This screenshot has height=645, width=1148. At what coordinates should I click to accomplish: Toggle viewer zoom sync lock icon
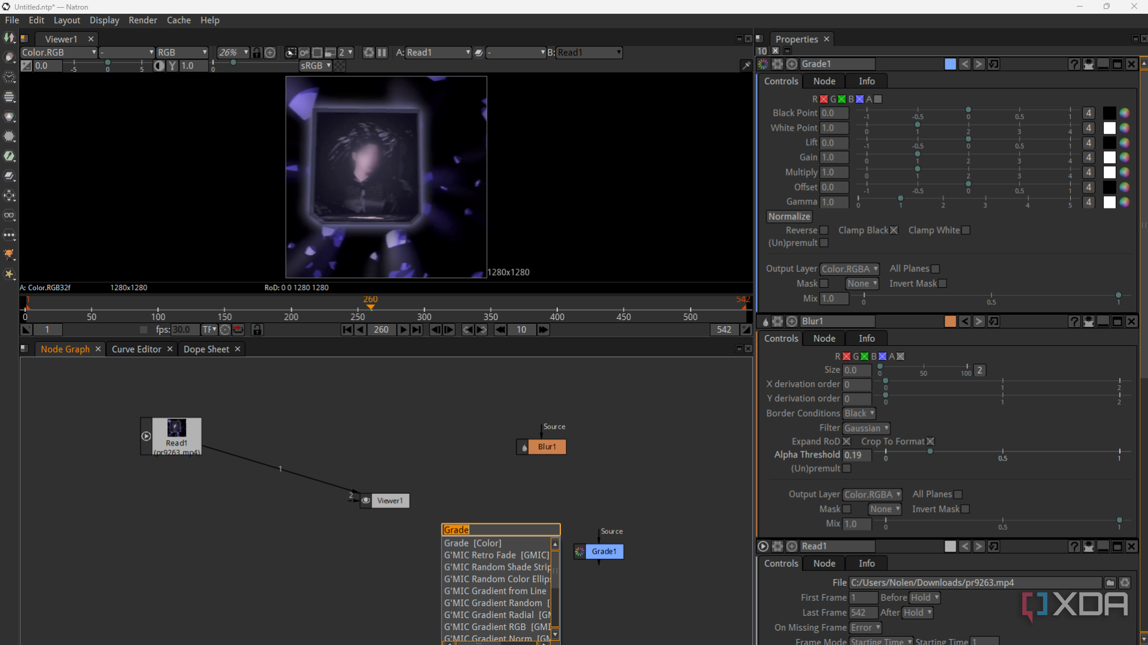[257, 53]
